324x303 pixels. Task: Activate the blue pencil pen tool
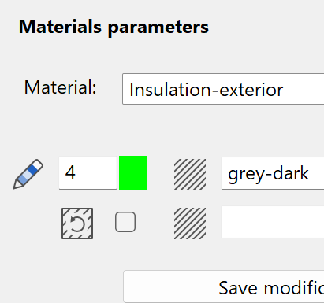(x=28, y=174)
